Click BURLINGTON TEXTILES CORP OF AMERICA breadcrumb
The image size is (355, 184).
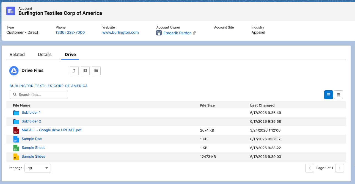coord(48,86)
